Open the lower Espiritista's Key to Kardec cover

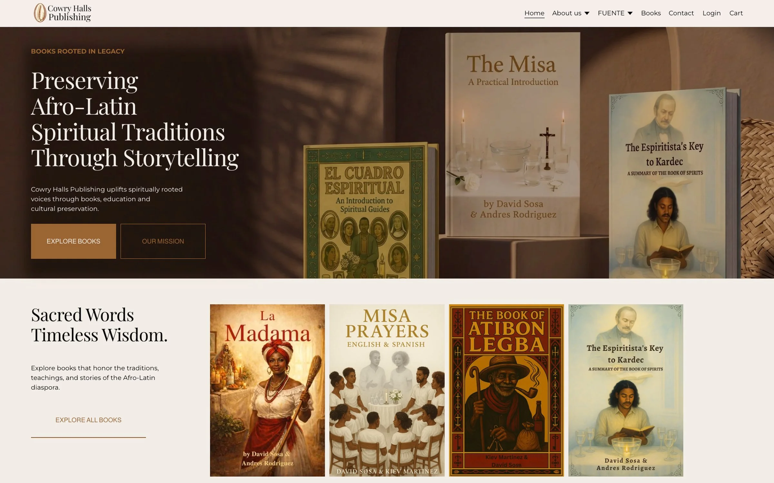(626, 390)
